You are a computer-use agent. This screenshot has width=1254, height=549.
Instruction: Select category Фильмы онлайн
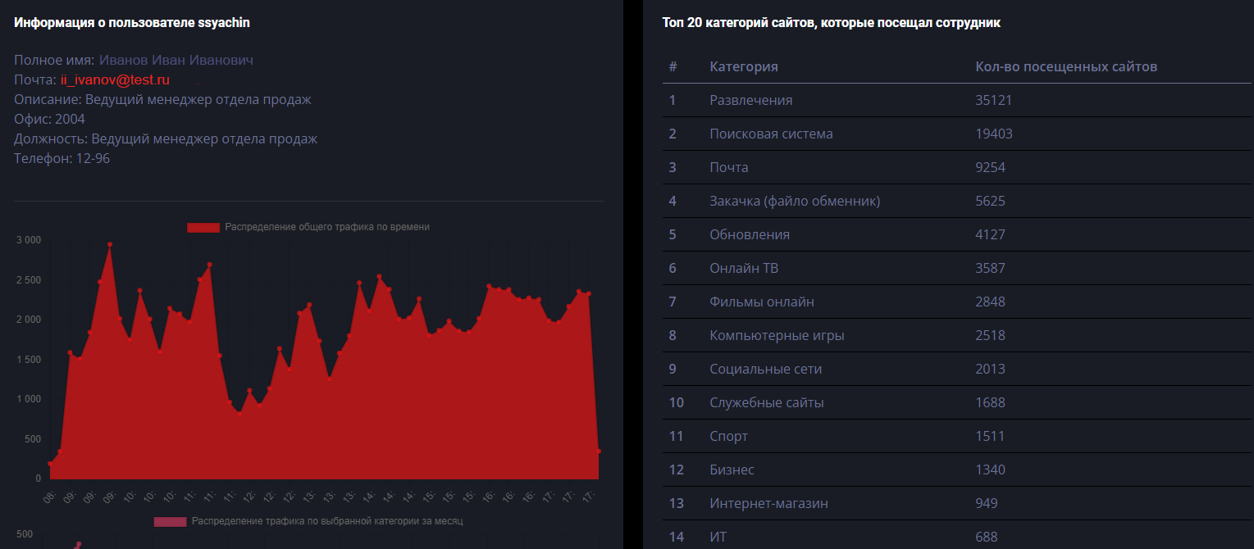(762, 302)
